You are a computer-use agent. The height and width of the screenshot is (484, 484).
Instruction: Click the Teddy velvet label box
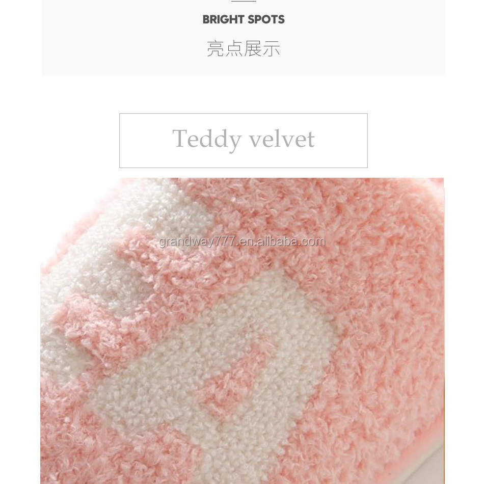244,141
